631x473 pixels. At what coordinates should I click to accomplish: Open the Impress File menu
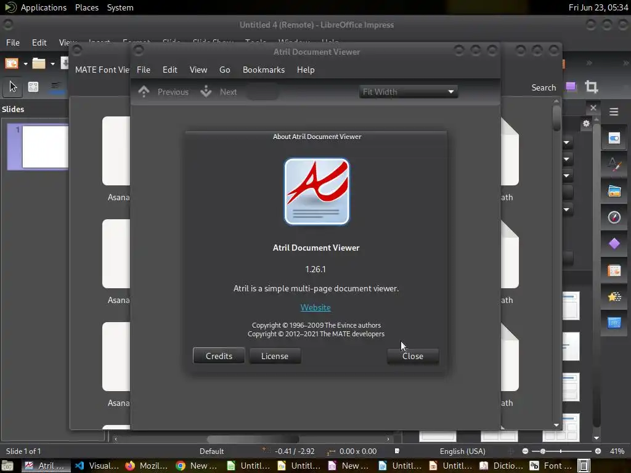click(x=12, y=42)
